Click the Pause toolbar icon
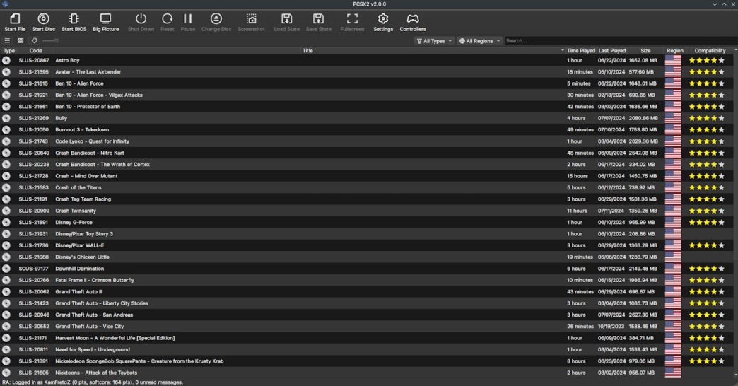 [x=188, y=22]
